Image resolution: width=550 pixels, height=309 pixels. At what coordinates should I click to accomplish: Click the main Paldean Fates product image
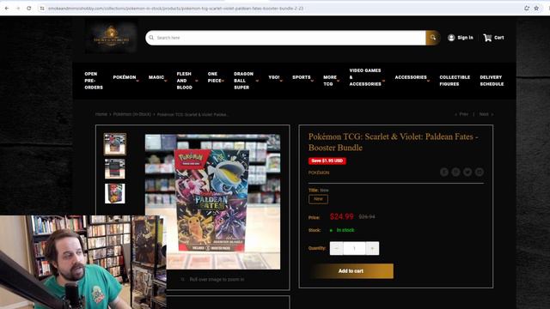(x=212, y=202)
